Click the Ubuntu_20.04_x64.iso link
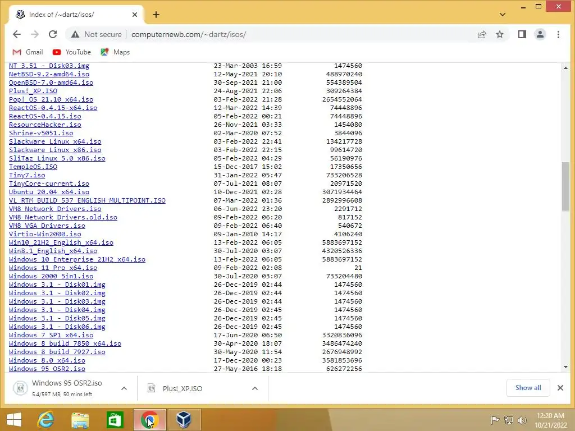Image resolution: width=575 pixels, height=431 pixels. [49, 192]
